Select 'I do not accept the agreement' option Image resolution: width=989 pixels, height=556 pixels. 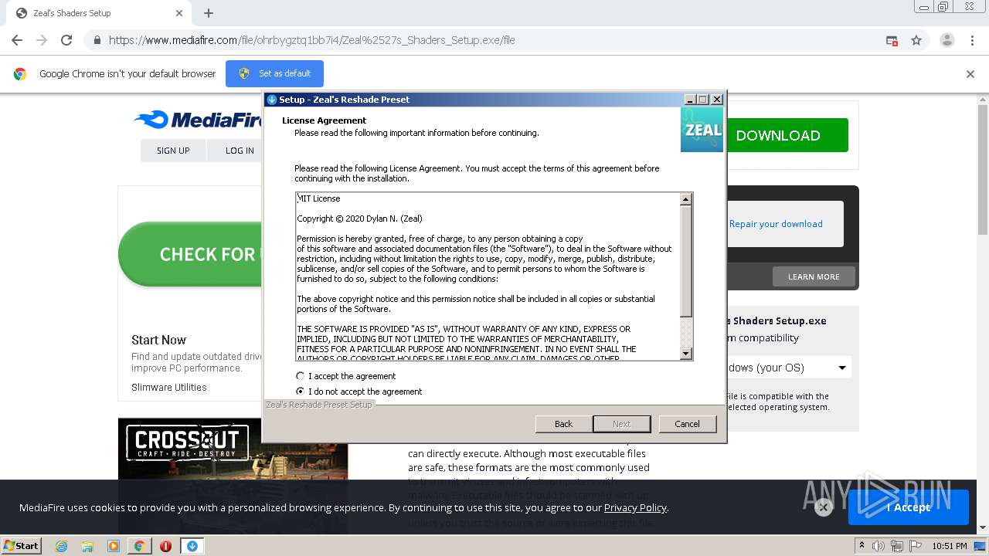point(301,392)
